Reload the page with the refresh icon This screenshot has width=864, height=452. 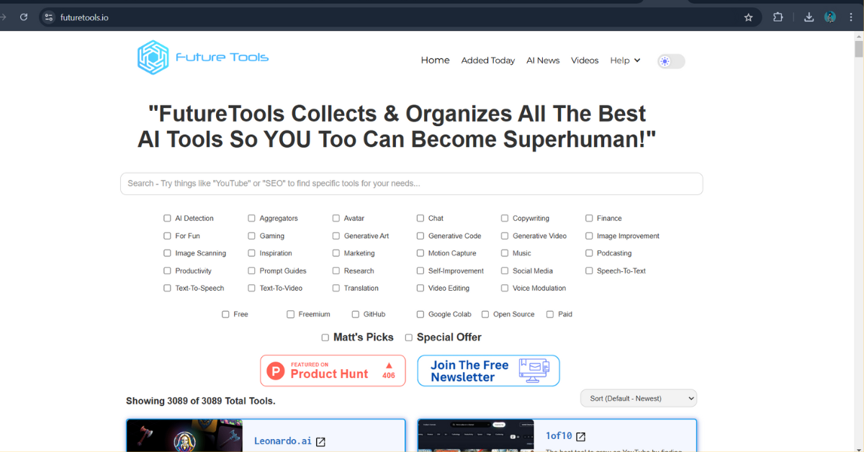pyautogui.click(x=24, y=17)
